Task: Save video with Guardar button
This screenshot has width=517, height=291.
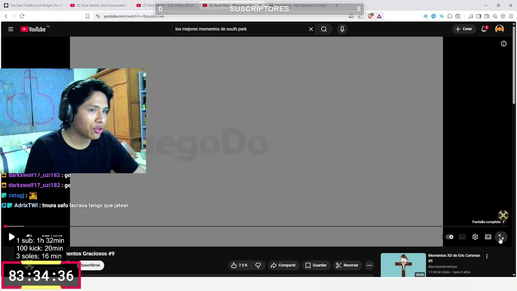Action: click(x=316, y=265)
